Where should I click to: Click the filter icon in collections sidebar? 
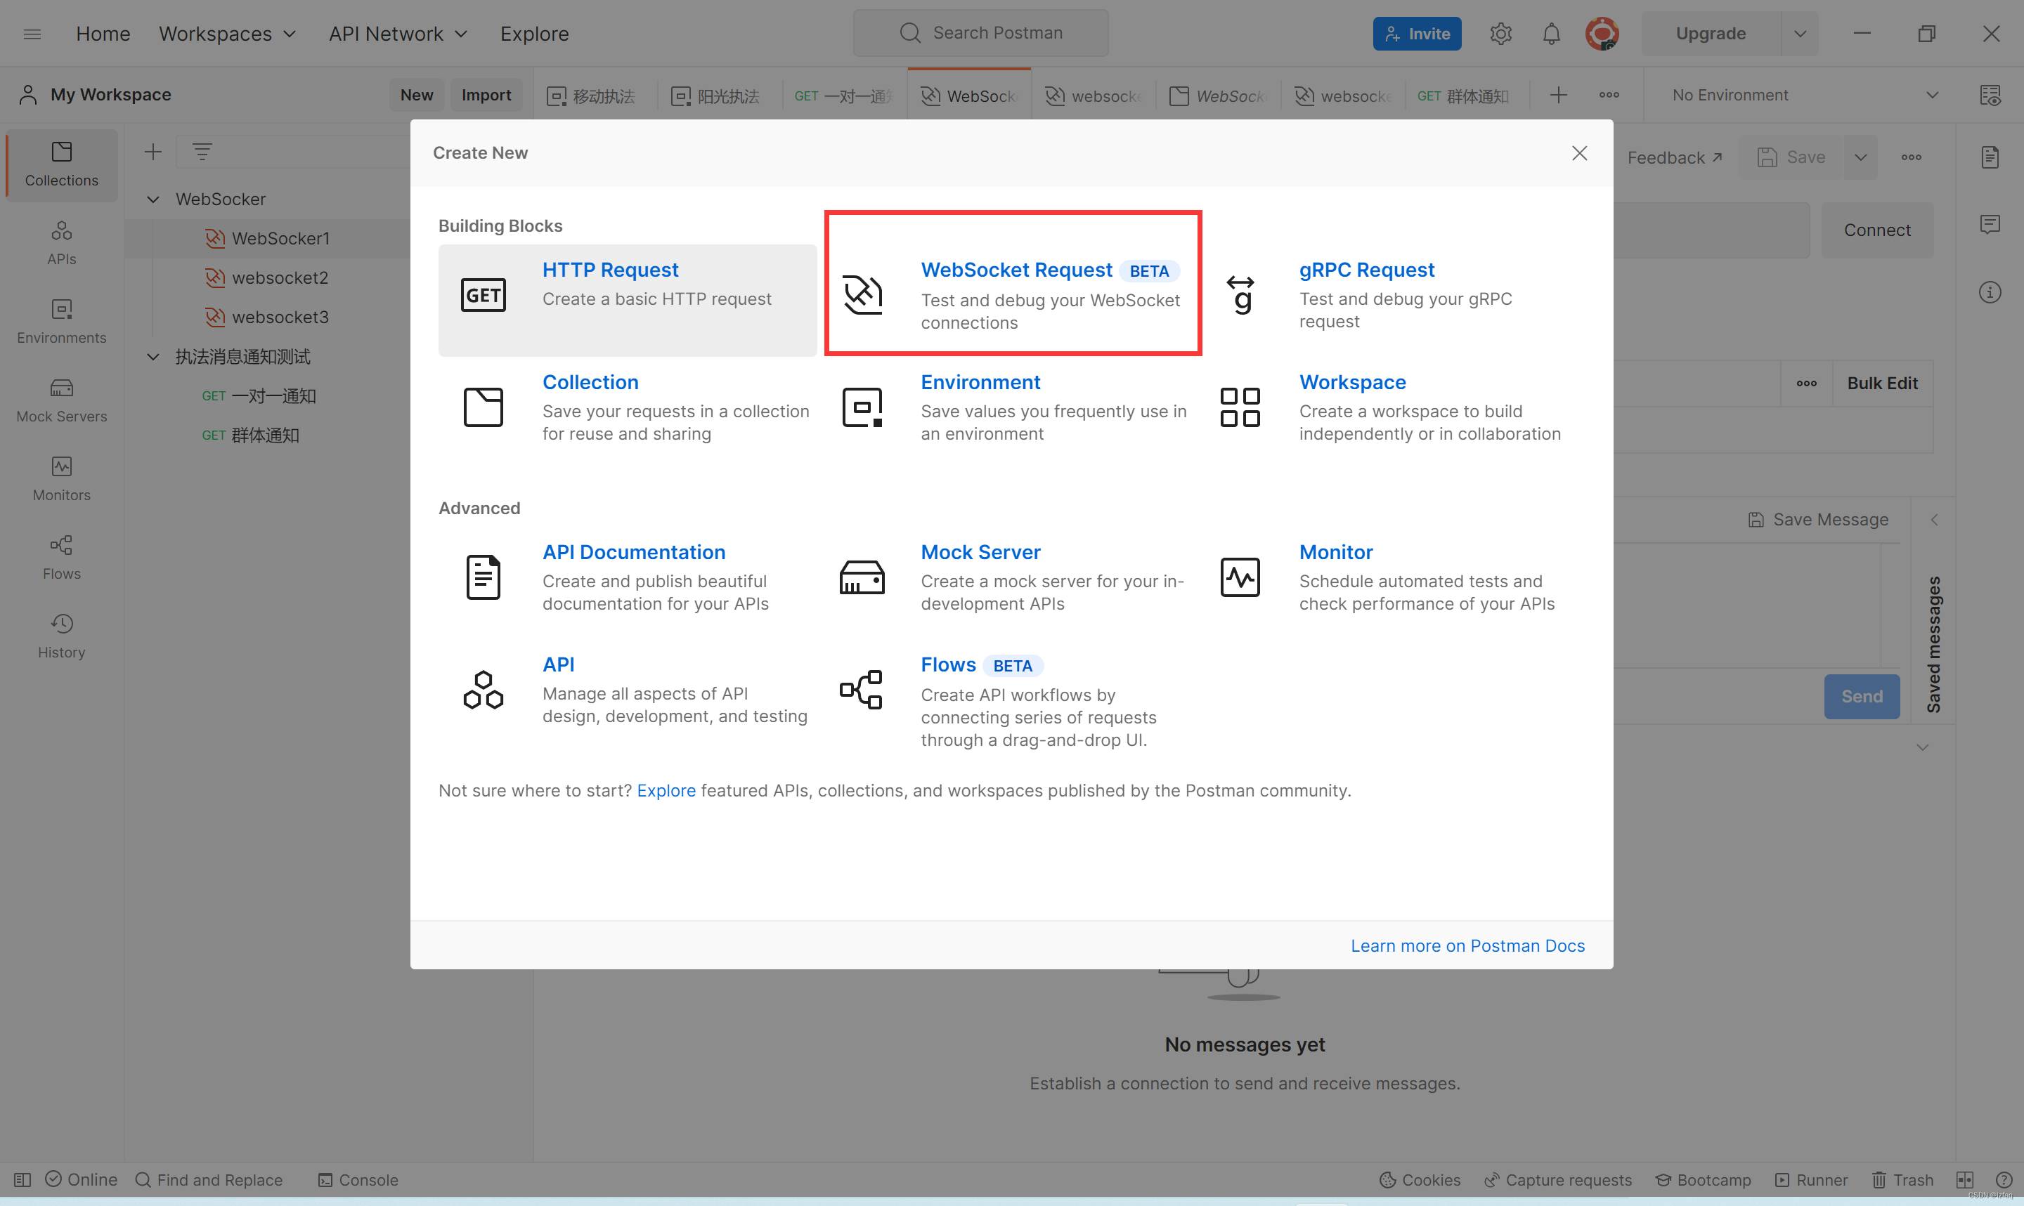(202, 151)
